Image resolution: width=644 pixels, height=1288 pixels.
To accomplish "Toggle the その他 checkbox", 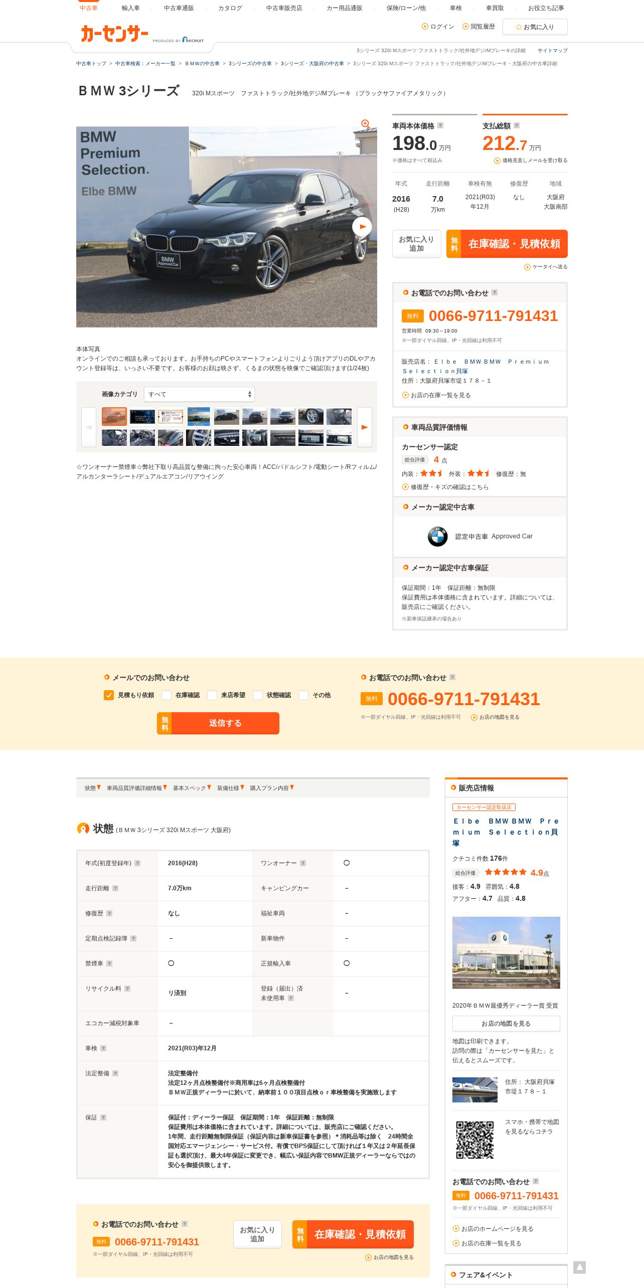I will point(303,695).
